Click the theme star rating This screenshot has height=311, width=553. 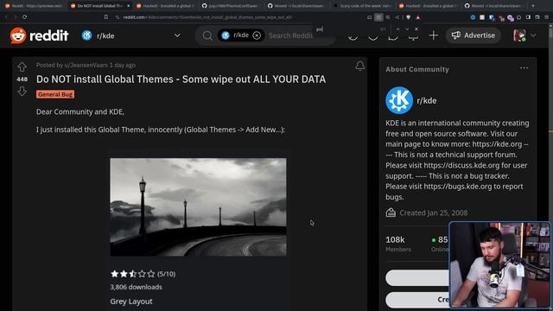coord(132,274)
